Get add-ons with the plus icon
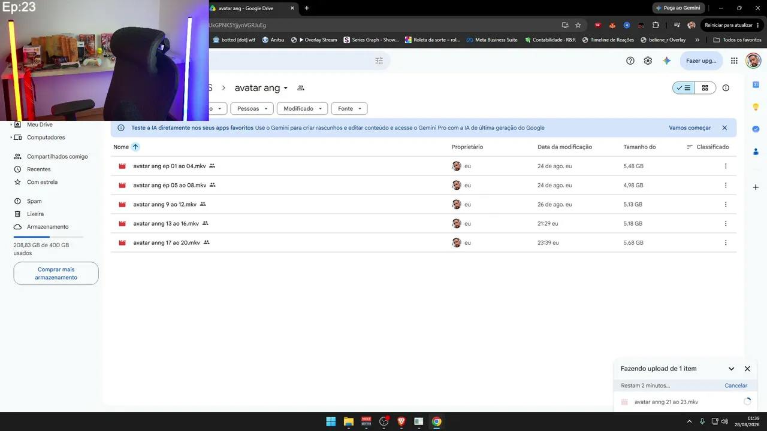767x431 pixels. click(756, 187)
